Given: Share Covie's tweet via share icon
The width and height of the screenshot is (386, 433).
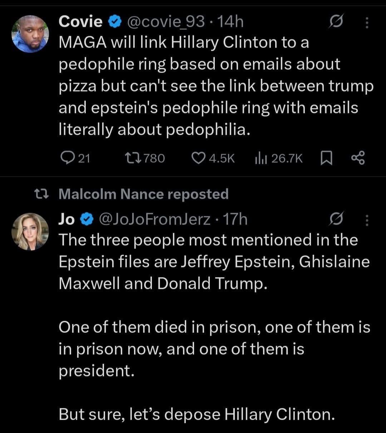Looking at the screenshot, I should coord(358,158).
